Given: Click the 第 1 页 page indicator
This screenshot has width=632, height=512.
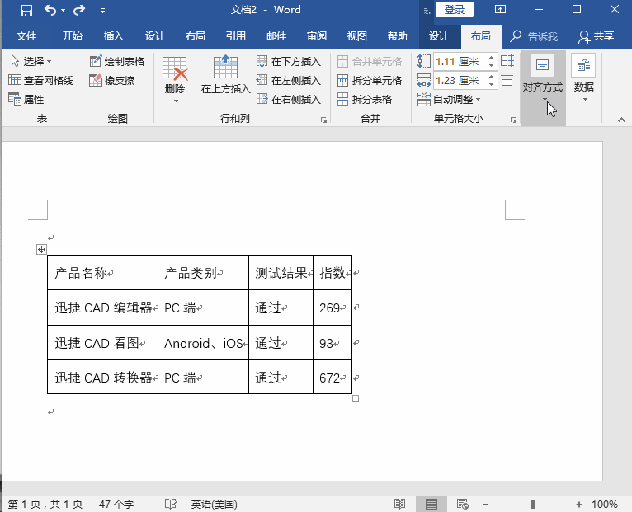Looking at the screenshot, I should tap(45, 505).
